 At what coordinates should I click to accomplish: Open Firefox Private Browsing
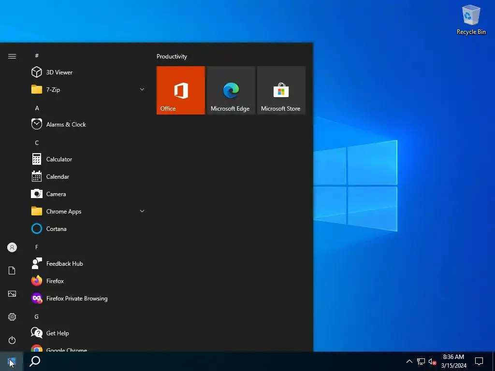coord(88,298)
